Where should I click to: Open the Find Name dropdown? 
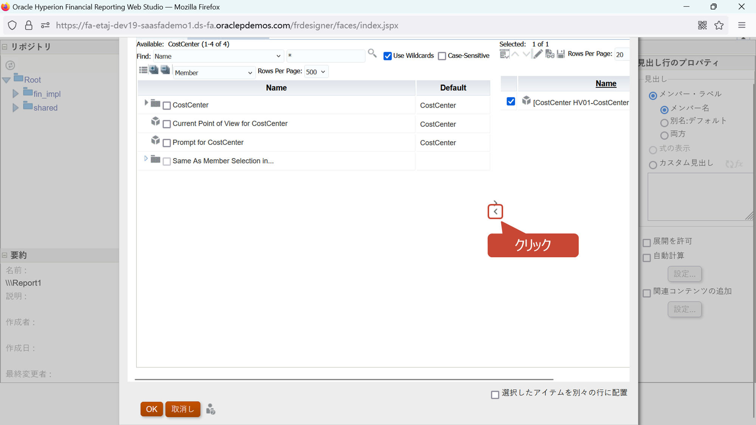(x=218, y=56)
